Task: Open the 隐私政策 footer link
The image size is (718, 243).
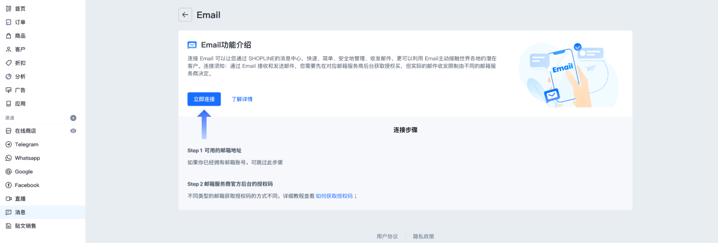Action: pyautogui.click(x=423, y=236)
